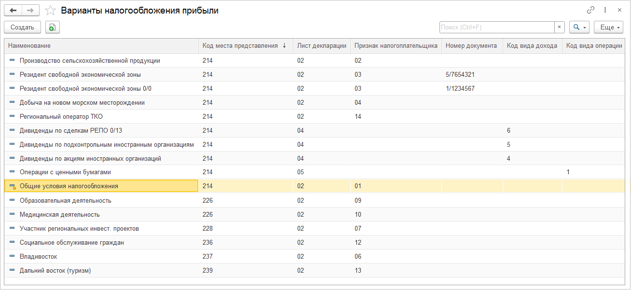Click the back navigation arrow
The image size is (631, 291).
pyautogui.click(x=13, y=10)
